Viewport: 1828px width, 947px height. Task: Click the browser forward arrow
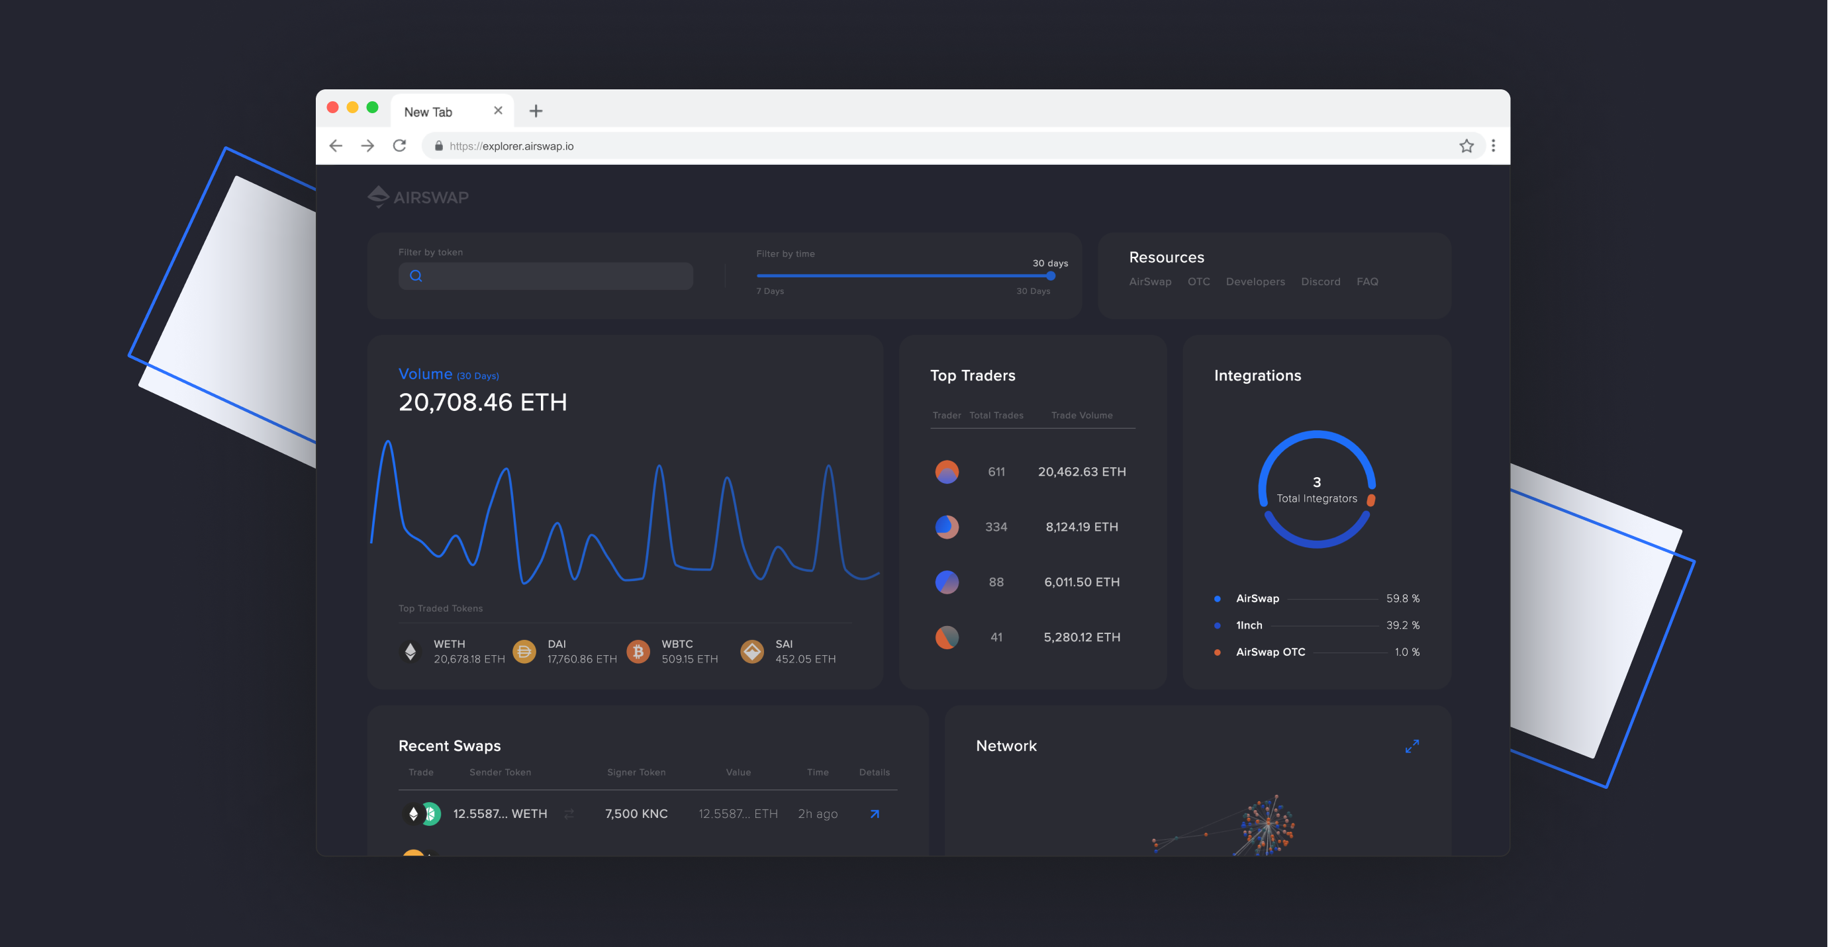tap(367, 146)
